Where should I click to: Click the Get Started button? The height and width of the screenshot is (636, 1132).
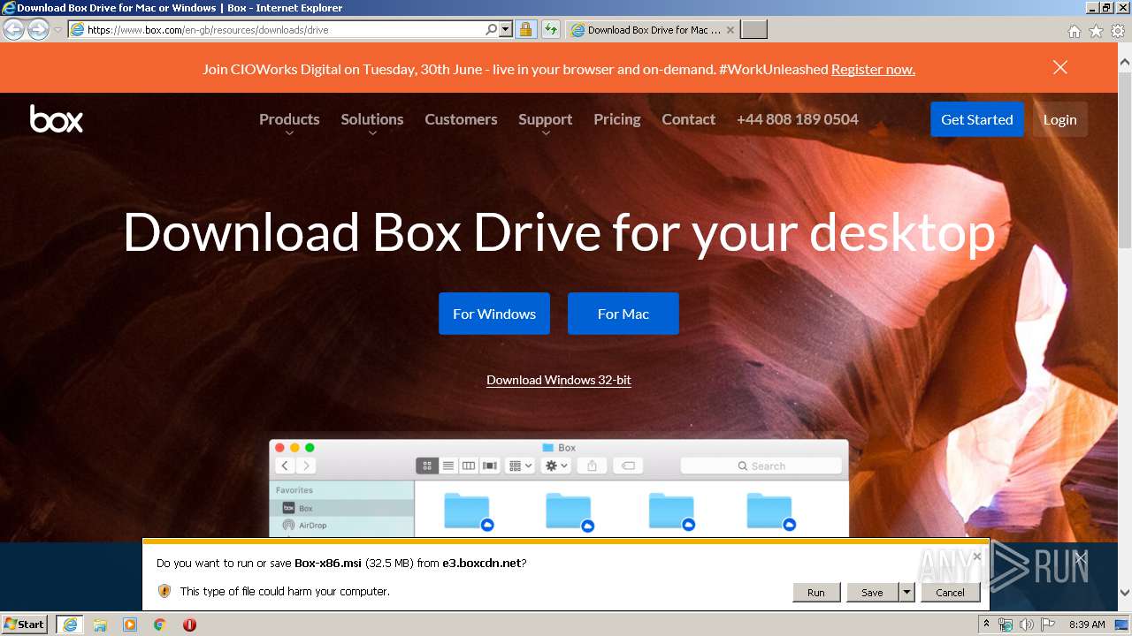[976, 119]
